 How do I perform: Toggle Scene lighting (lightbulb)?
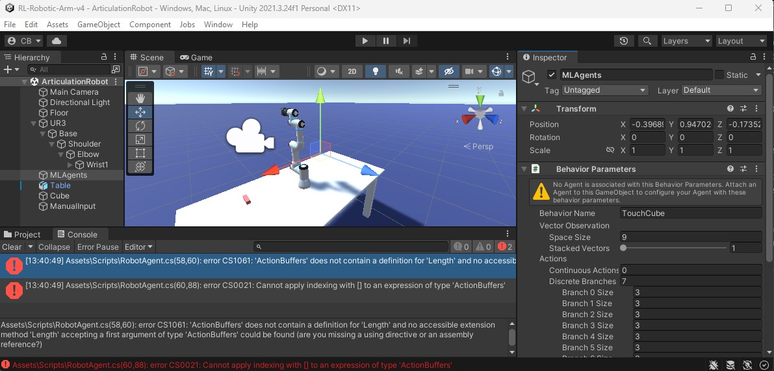(376, 71)
